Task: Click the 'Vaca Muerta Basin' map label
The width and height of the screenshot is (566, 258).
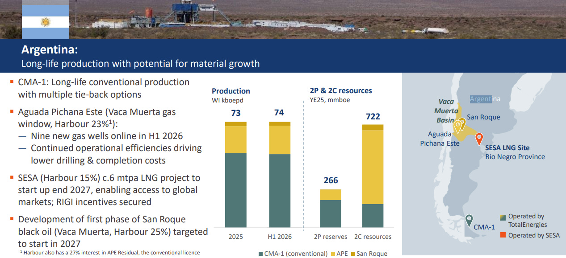Action: 447,111
